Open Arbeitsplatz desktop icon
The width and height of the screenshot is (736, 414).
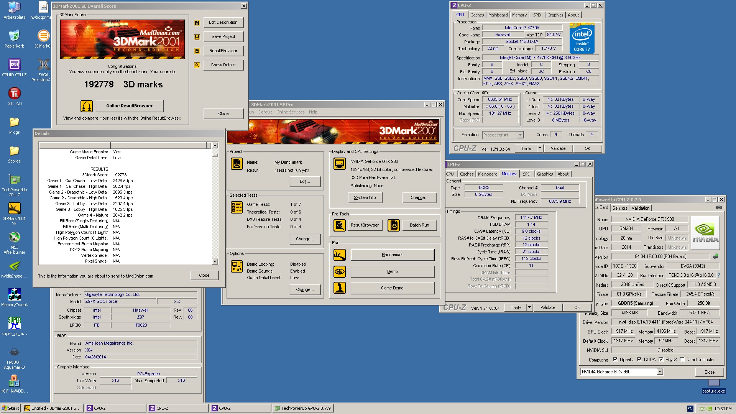15,10
